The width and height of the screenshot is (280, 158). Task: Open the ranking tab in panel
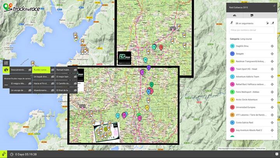pyautogui.click(x=234, y=15)
